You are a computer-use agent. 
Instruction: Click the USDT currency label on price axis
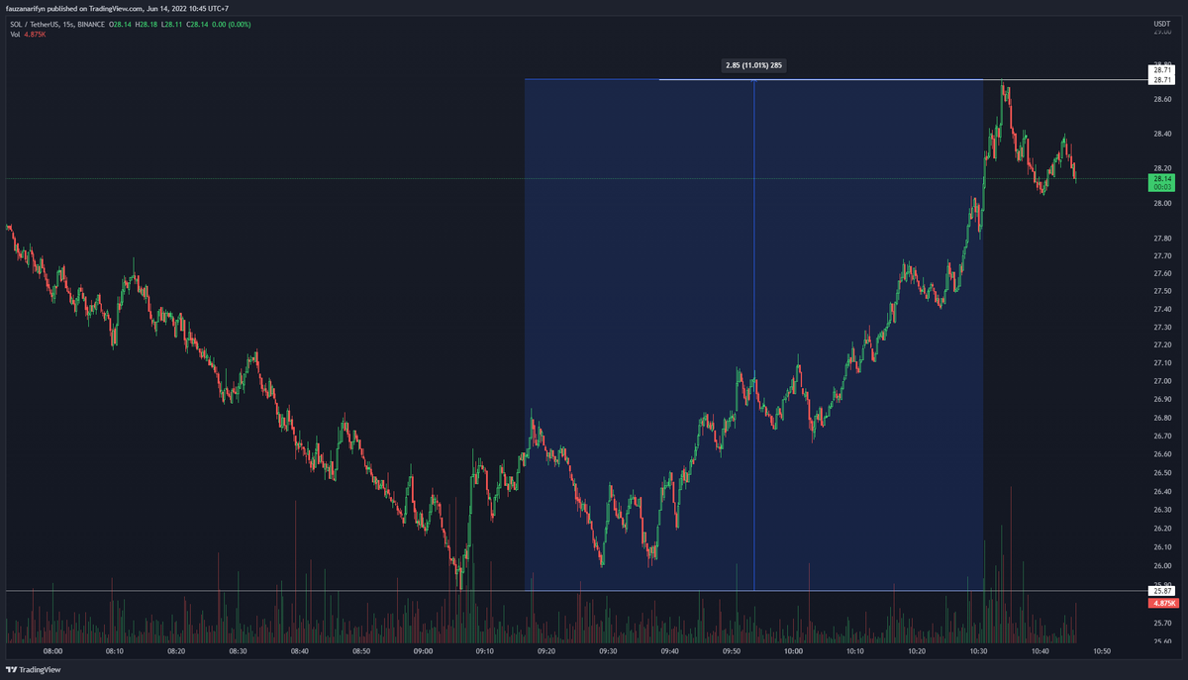(1162, 23)
